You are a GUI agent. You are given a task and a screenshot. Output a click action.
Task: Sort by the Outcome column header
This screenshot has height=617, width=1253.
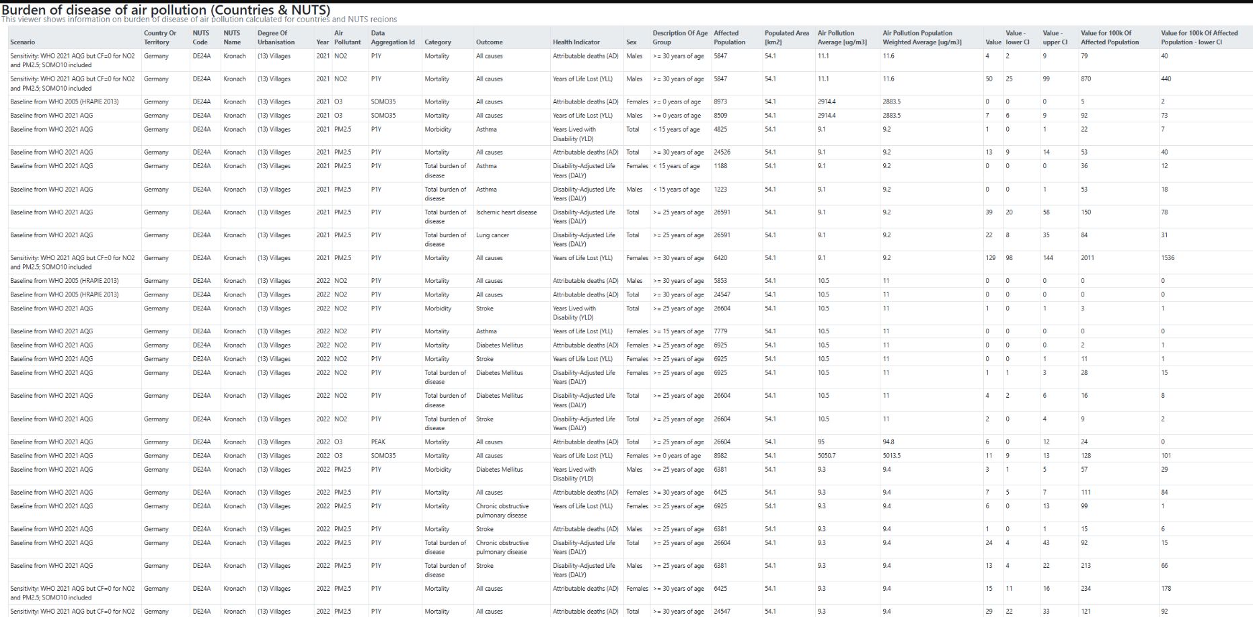click(x=489, y=42)
